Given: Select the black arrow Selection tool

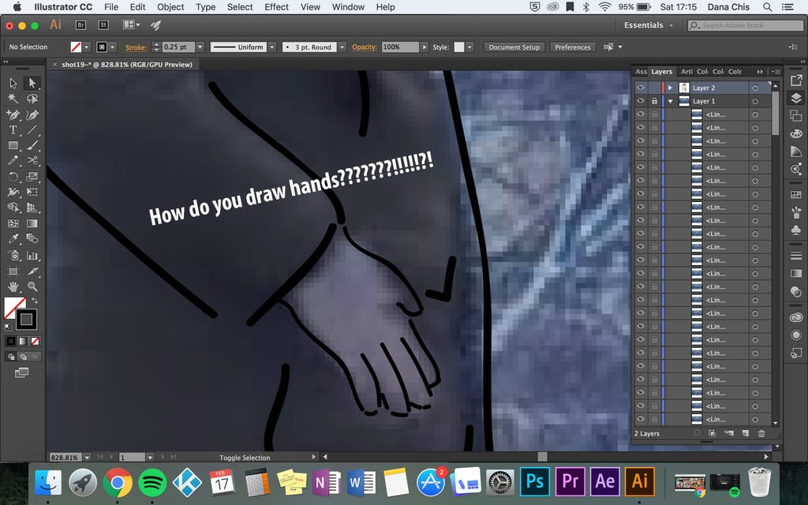Looking at the screenshot, I should (13, 83).
